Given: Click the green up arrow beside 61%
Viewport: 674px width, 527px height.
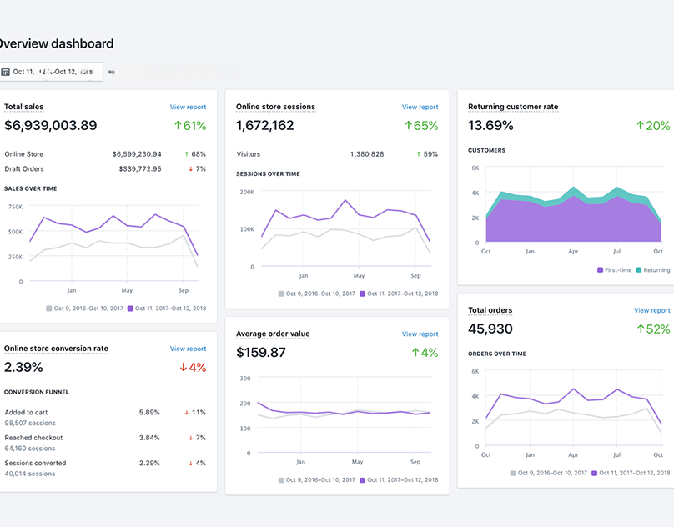Looking at the screenshot, I should [177, 126].
